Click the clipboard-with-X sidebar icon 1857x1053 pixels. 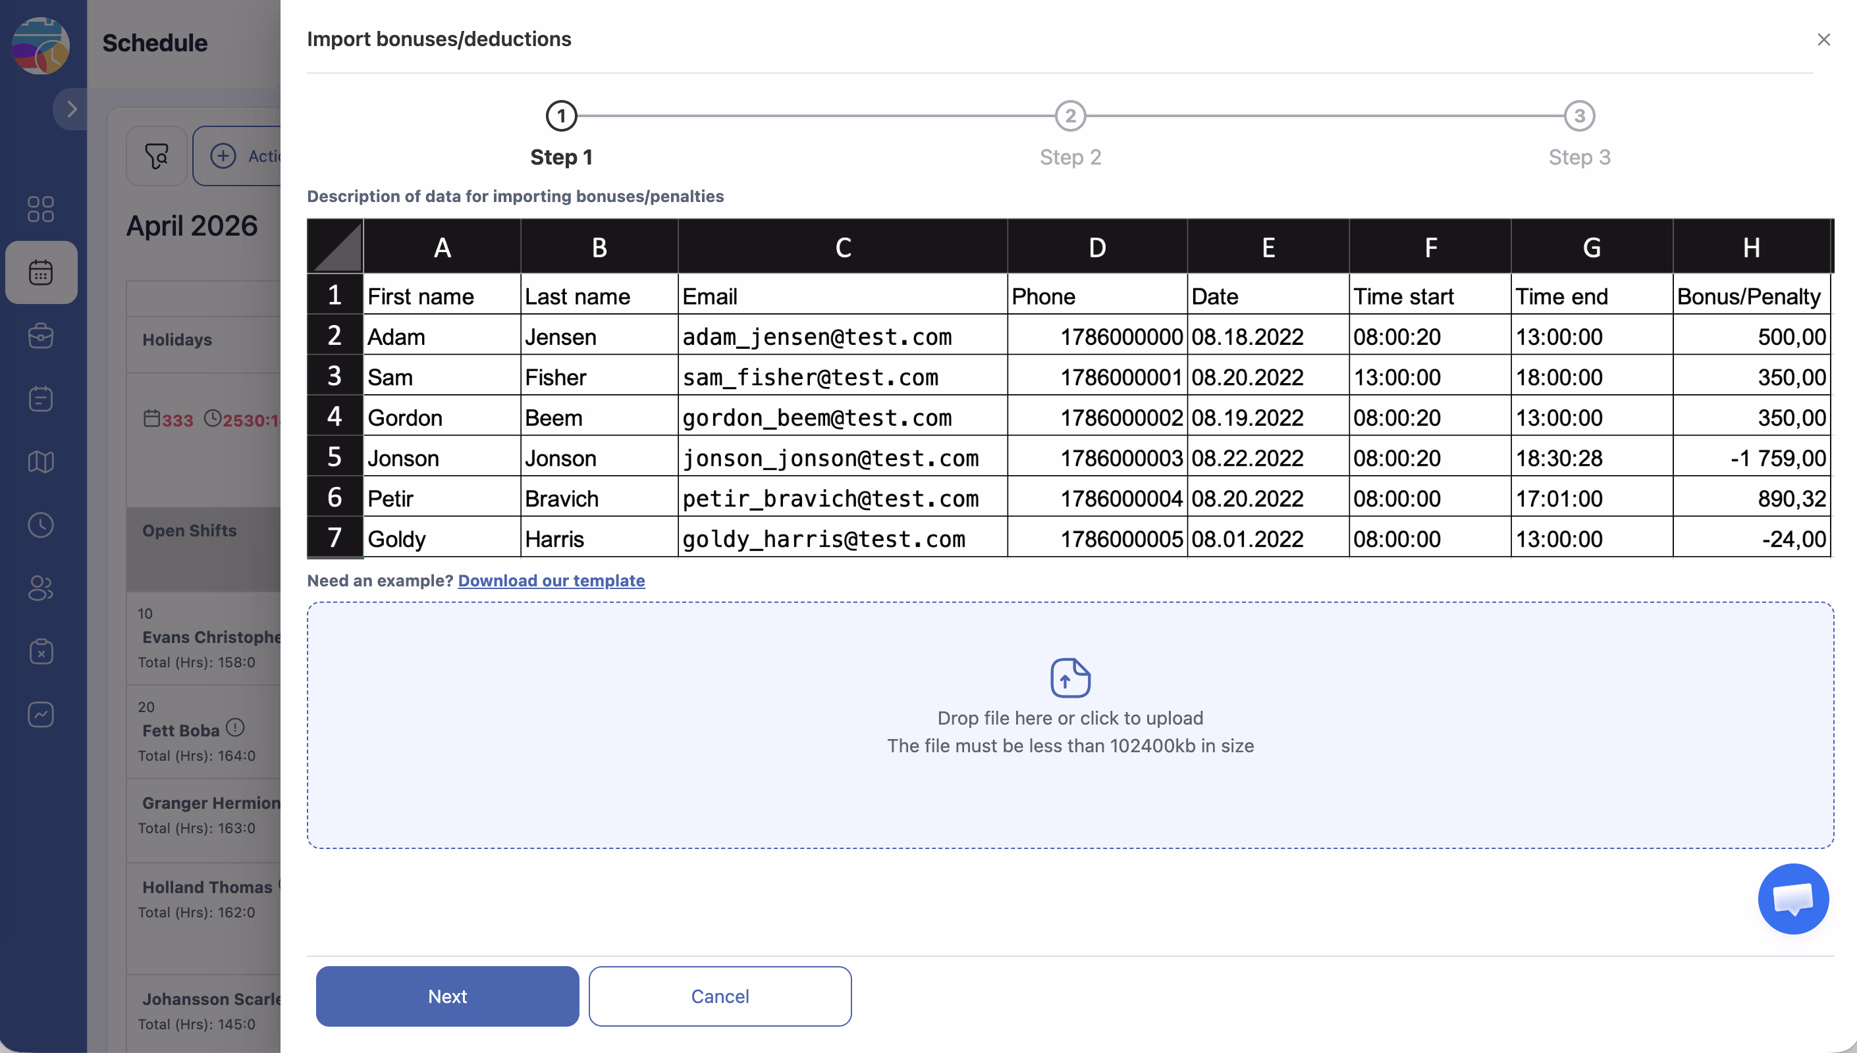(x=41, y=652)
